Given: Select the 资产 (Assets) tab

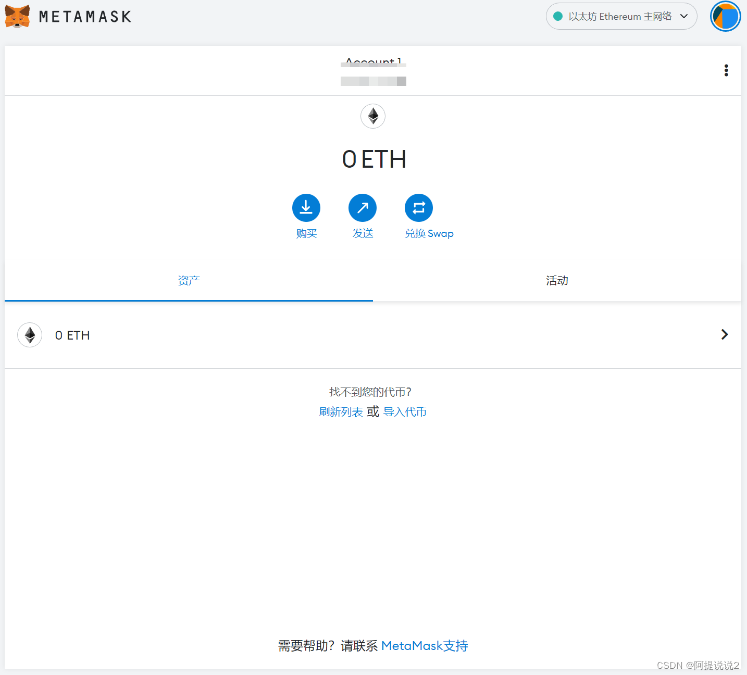Looking at the screenshot, I should pos(189,281).
